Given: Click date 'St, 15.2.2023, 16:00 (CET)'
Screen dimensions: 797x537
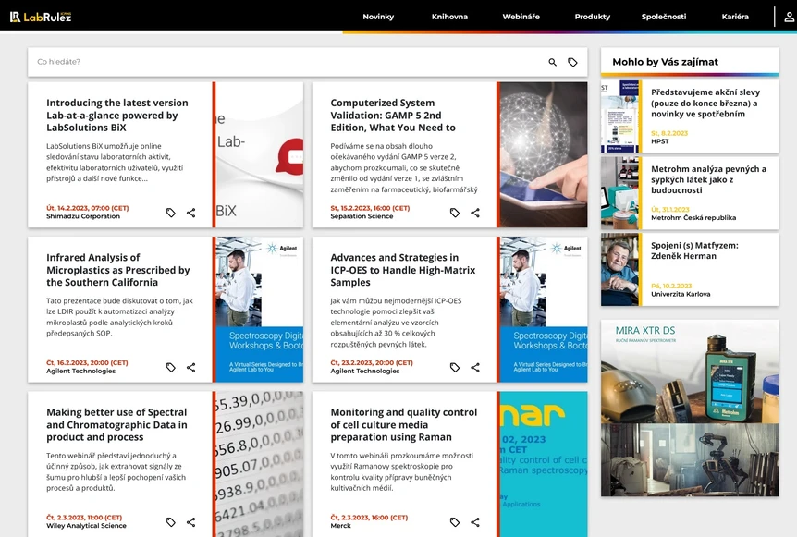Looking at the screenshot, I should tap(370, 208).
